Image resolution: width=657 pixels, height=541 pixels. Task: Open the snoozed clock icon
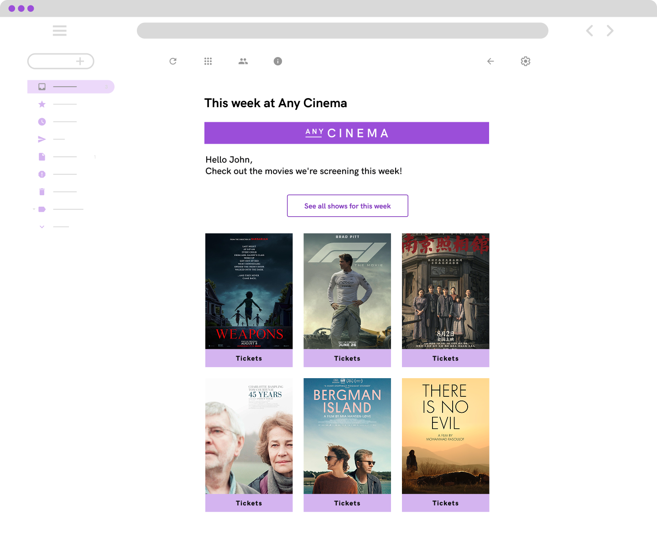pyautogui.click(x=42, y=122)
